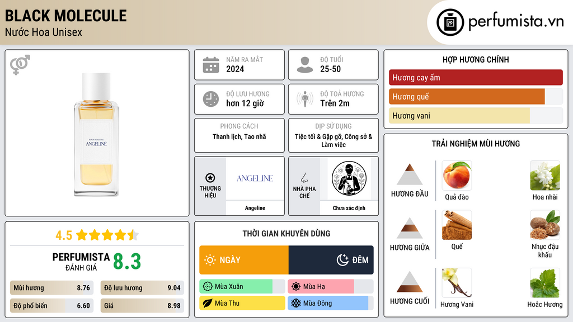Screen dimensions: 573x322
Task: Click the unisex gender symbol icon
Action: pyautogui.click(x=20, y=65)
